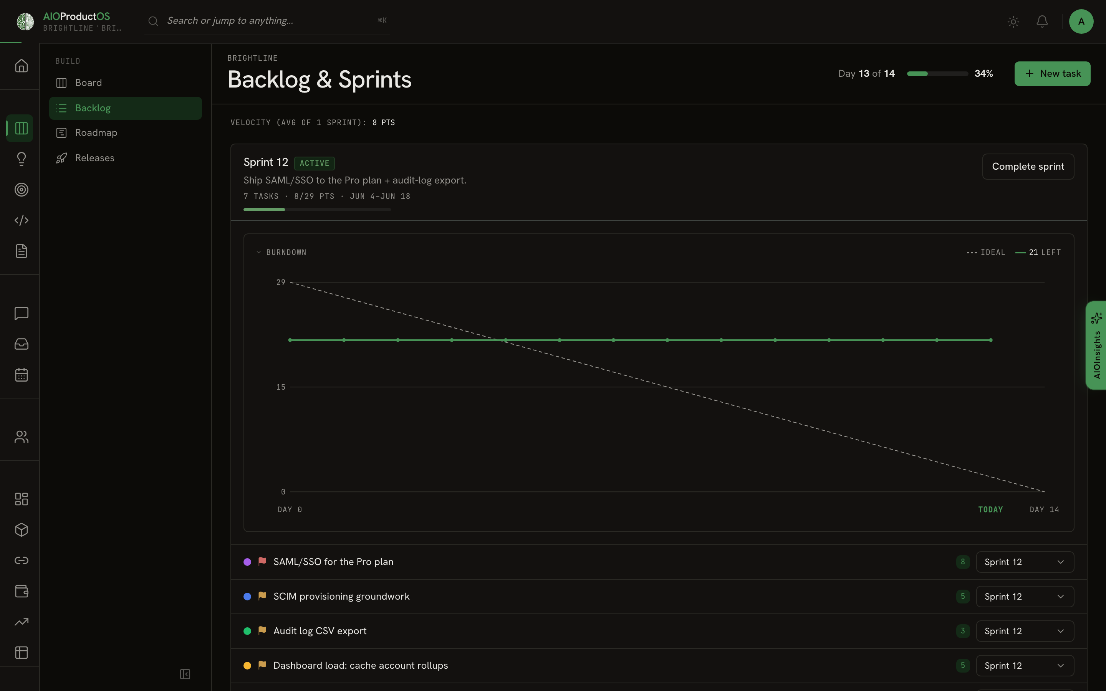Collapse the Burndown chart section
Screen dimensions: 1106x691
point(281,252)
